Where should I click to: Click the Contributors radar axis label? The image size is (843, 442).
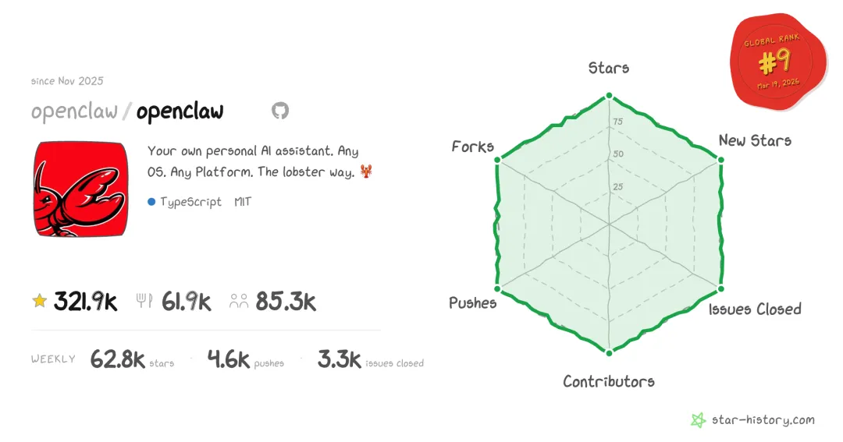609,381
